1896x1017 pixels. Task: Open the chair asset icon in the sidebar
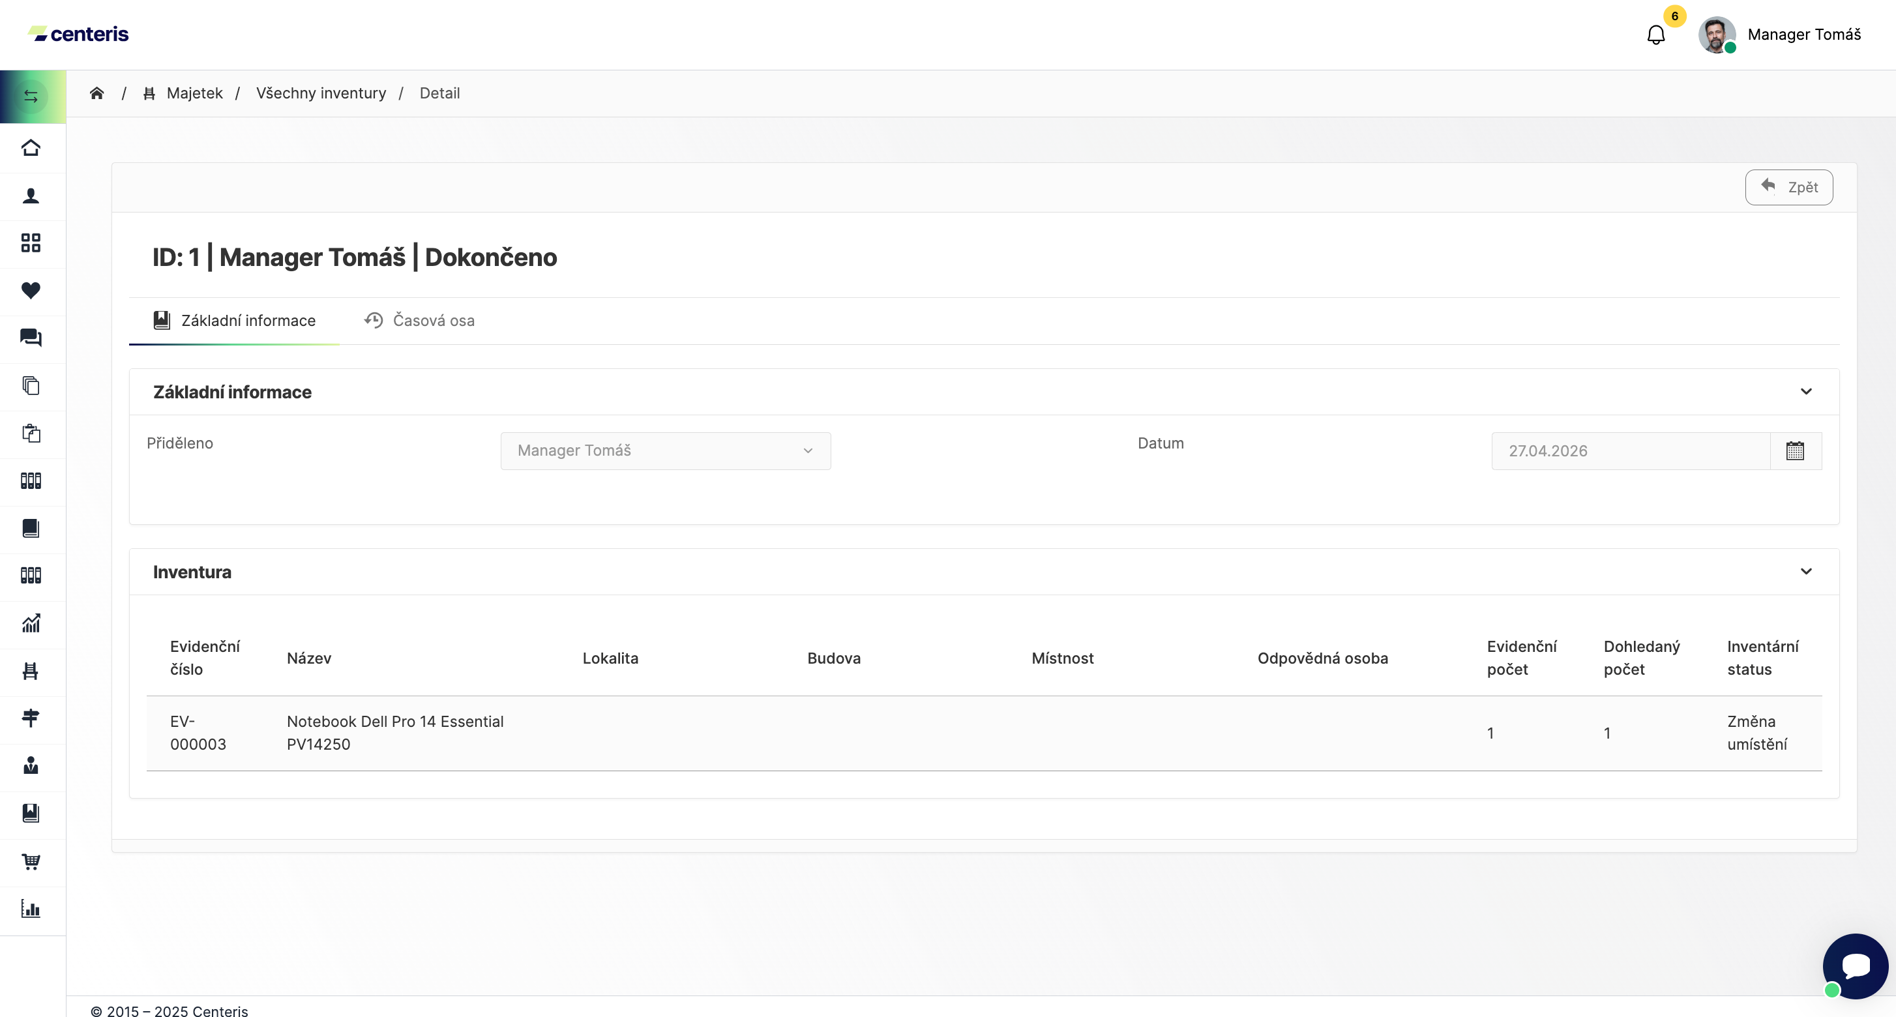(x=31, y=670)
